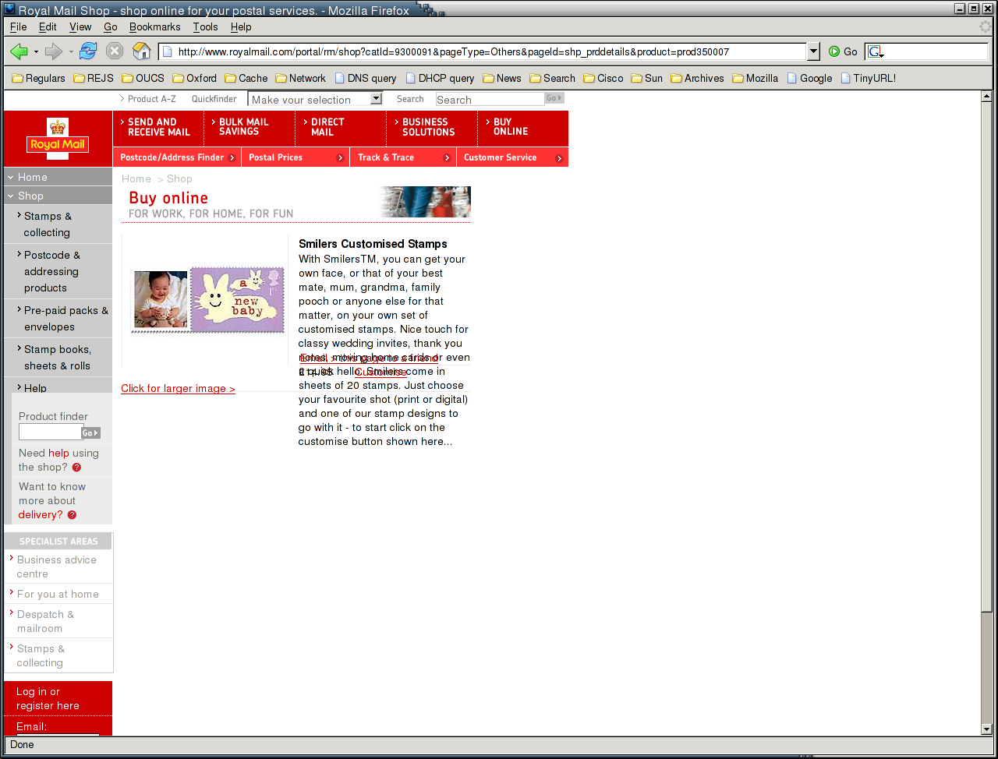Screen dimensions: 998x759
Task: Open the Tools menu
Action: [206, 26]
